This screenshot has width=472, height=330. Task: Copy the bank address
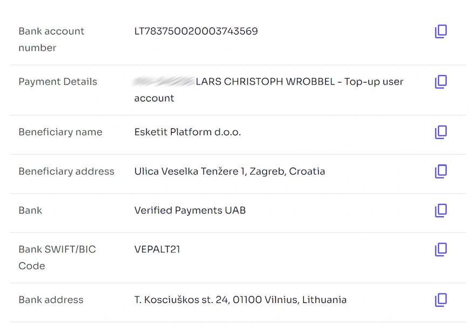[x=441, y=300]
